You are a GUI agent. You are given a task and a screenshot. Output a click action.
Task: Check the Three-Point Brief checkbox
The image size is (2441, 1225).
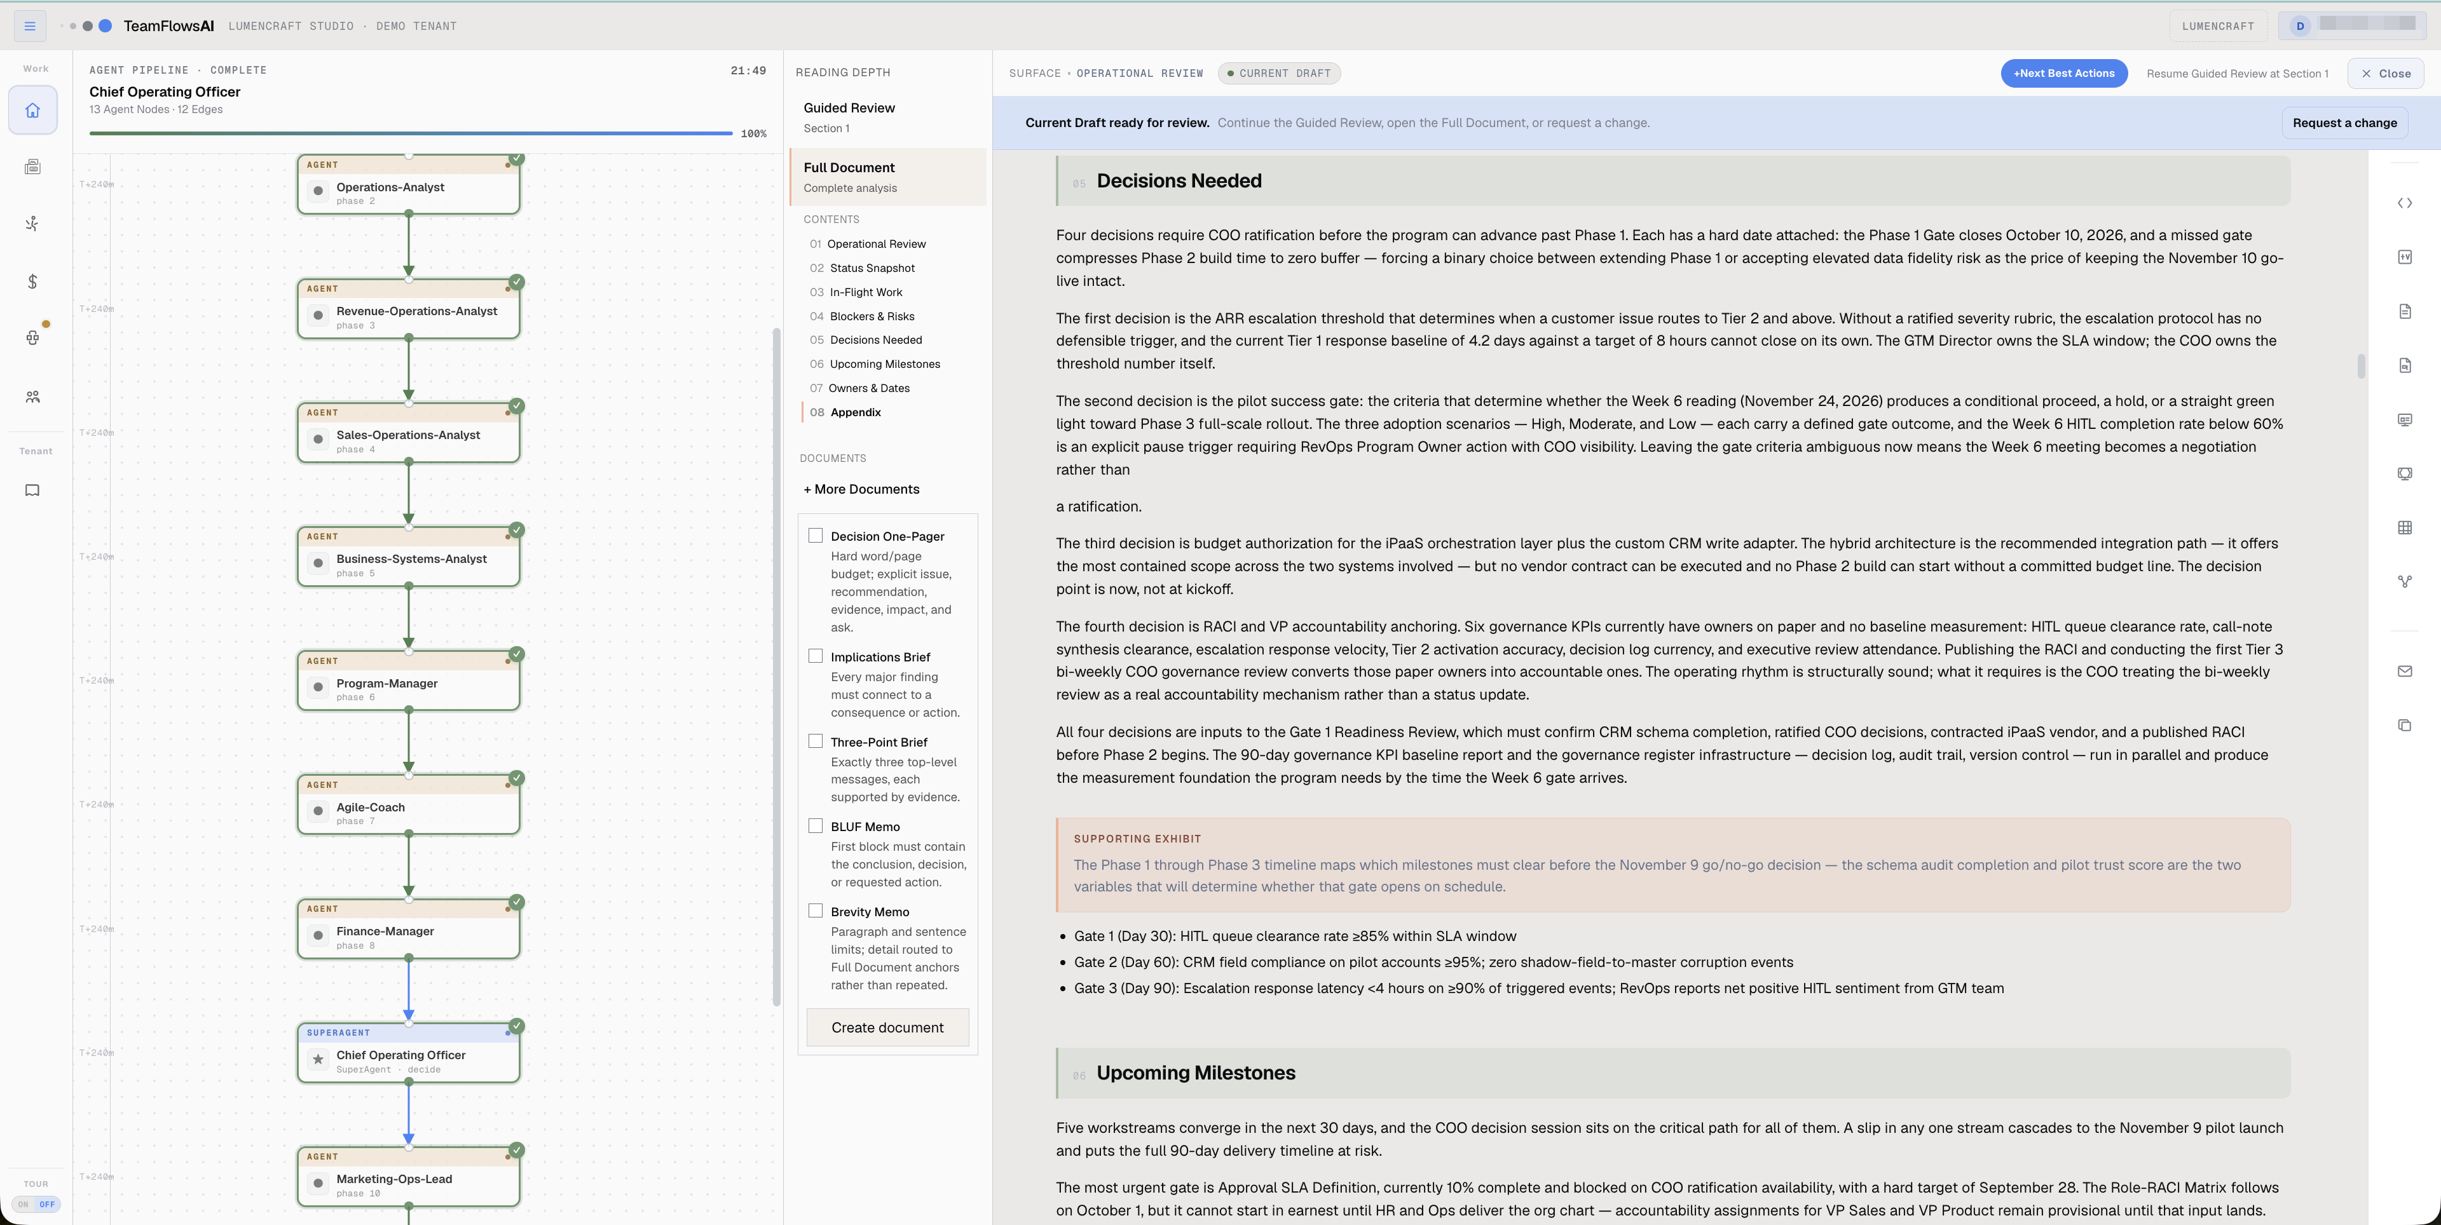tap(815, 741)
